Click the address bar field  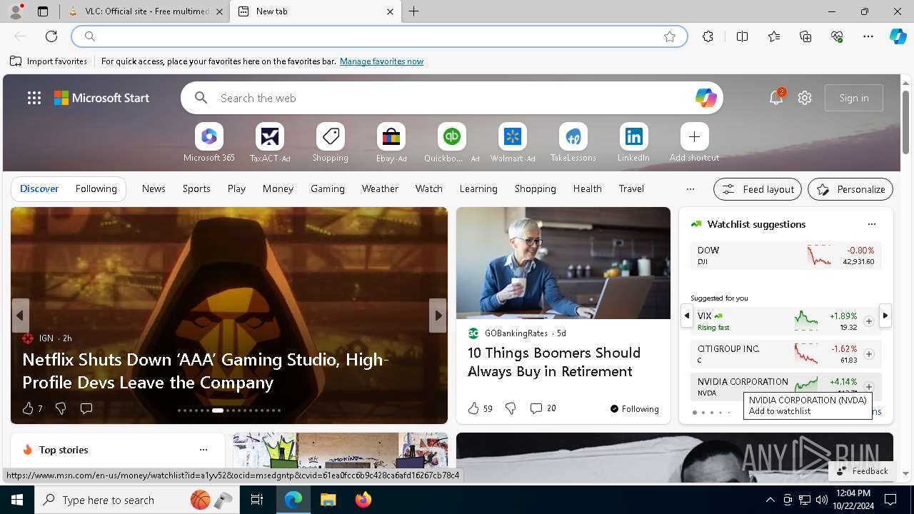click(378, 36)
